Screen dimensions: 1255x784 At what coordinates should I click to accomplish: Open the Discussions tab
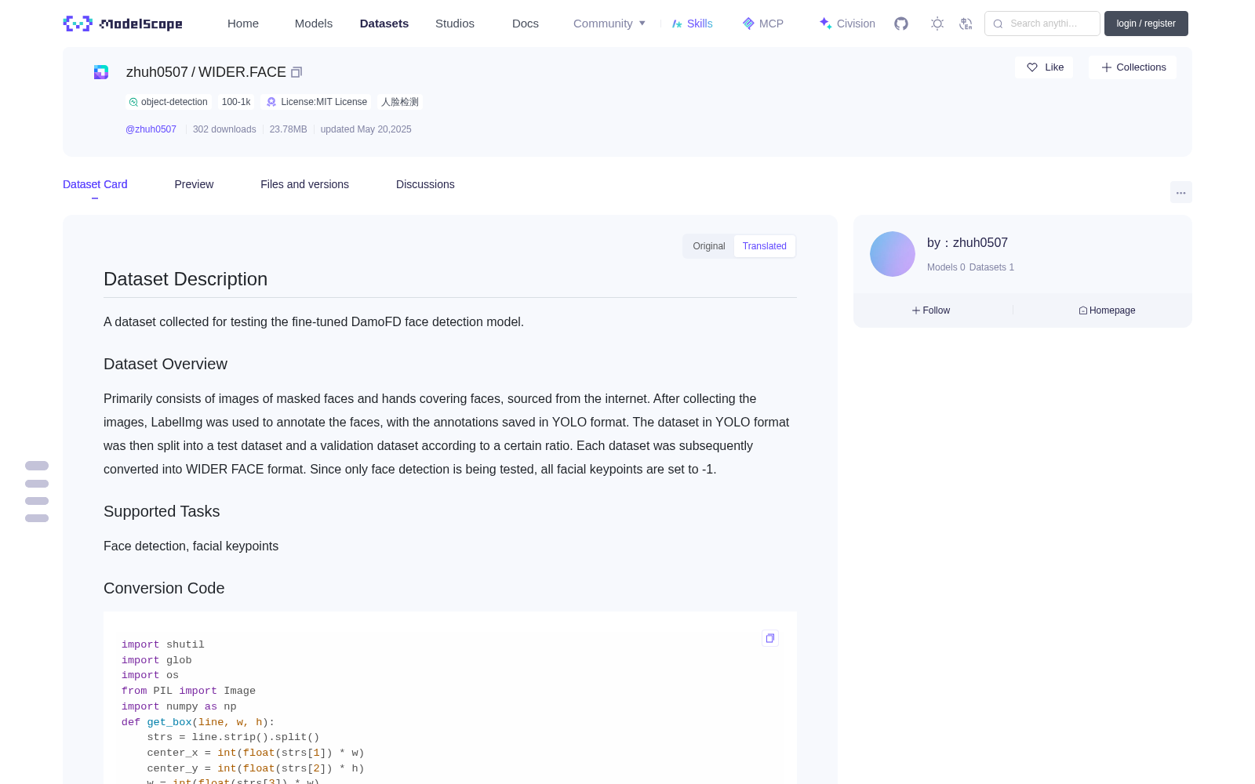click(425, 184)
